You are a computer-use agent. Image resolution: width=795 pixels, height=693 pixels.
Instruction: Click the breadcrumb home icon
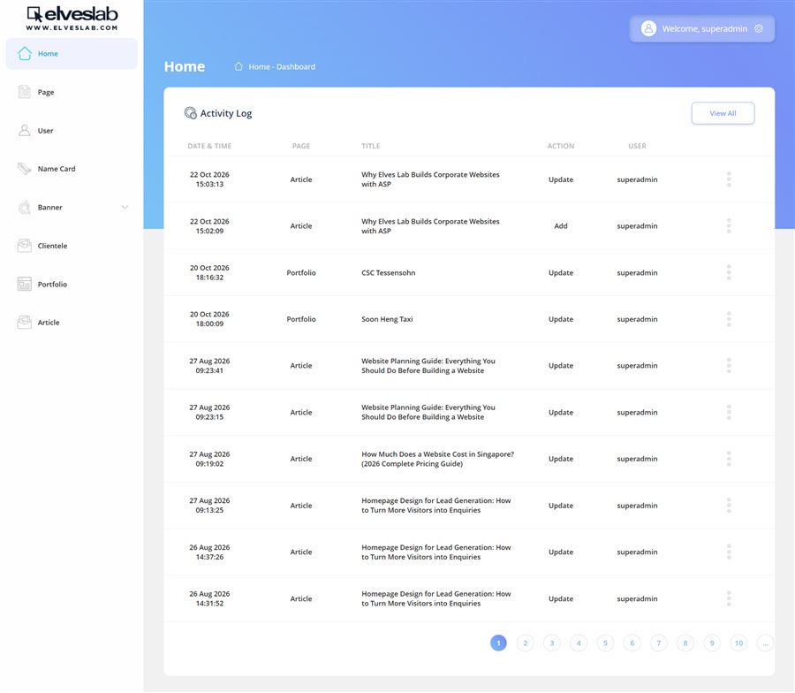click(x=238, y=66)
